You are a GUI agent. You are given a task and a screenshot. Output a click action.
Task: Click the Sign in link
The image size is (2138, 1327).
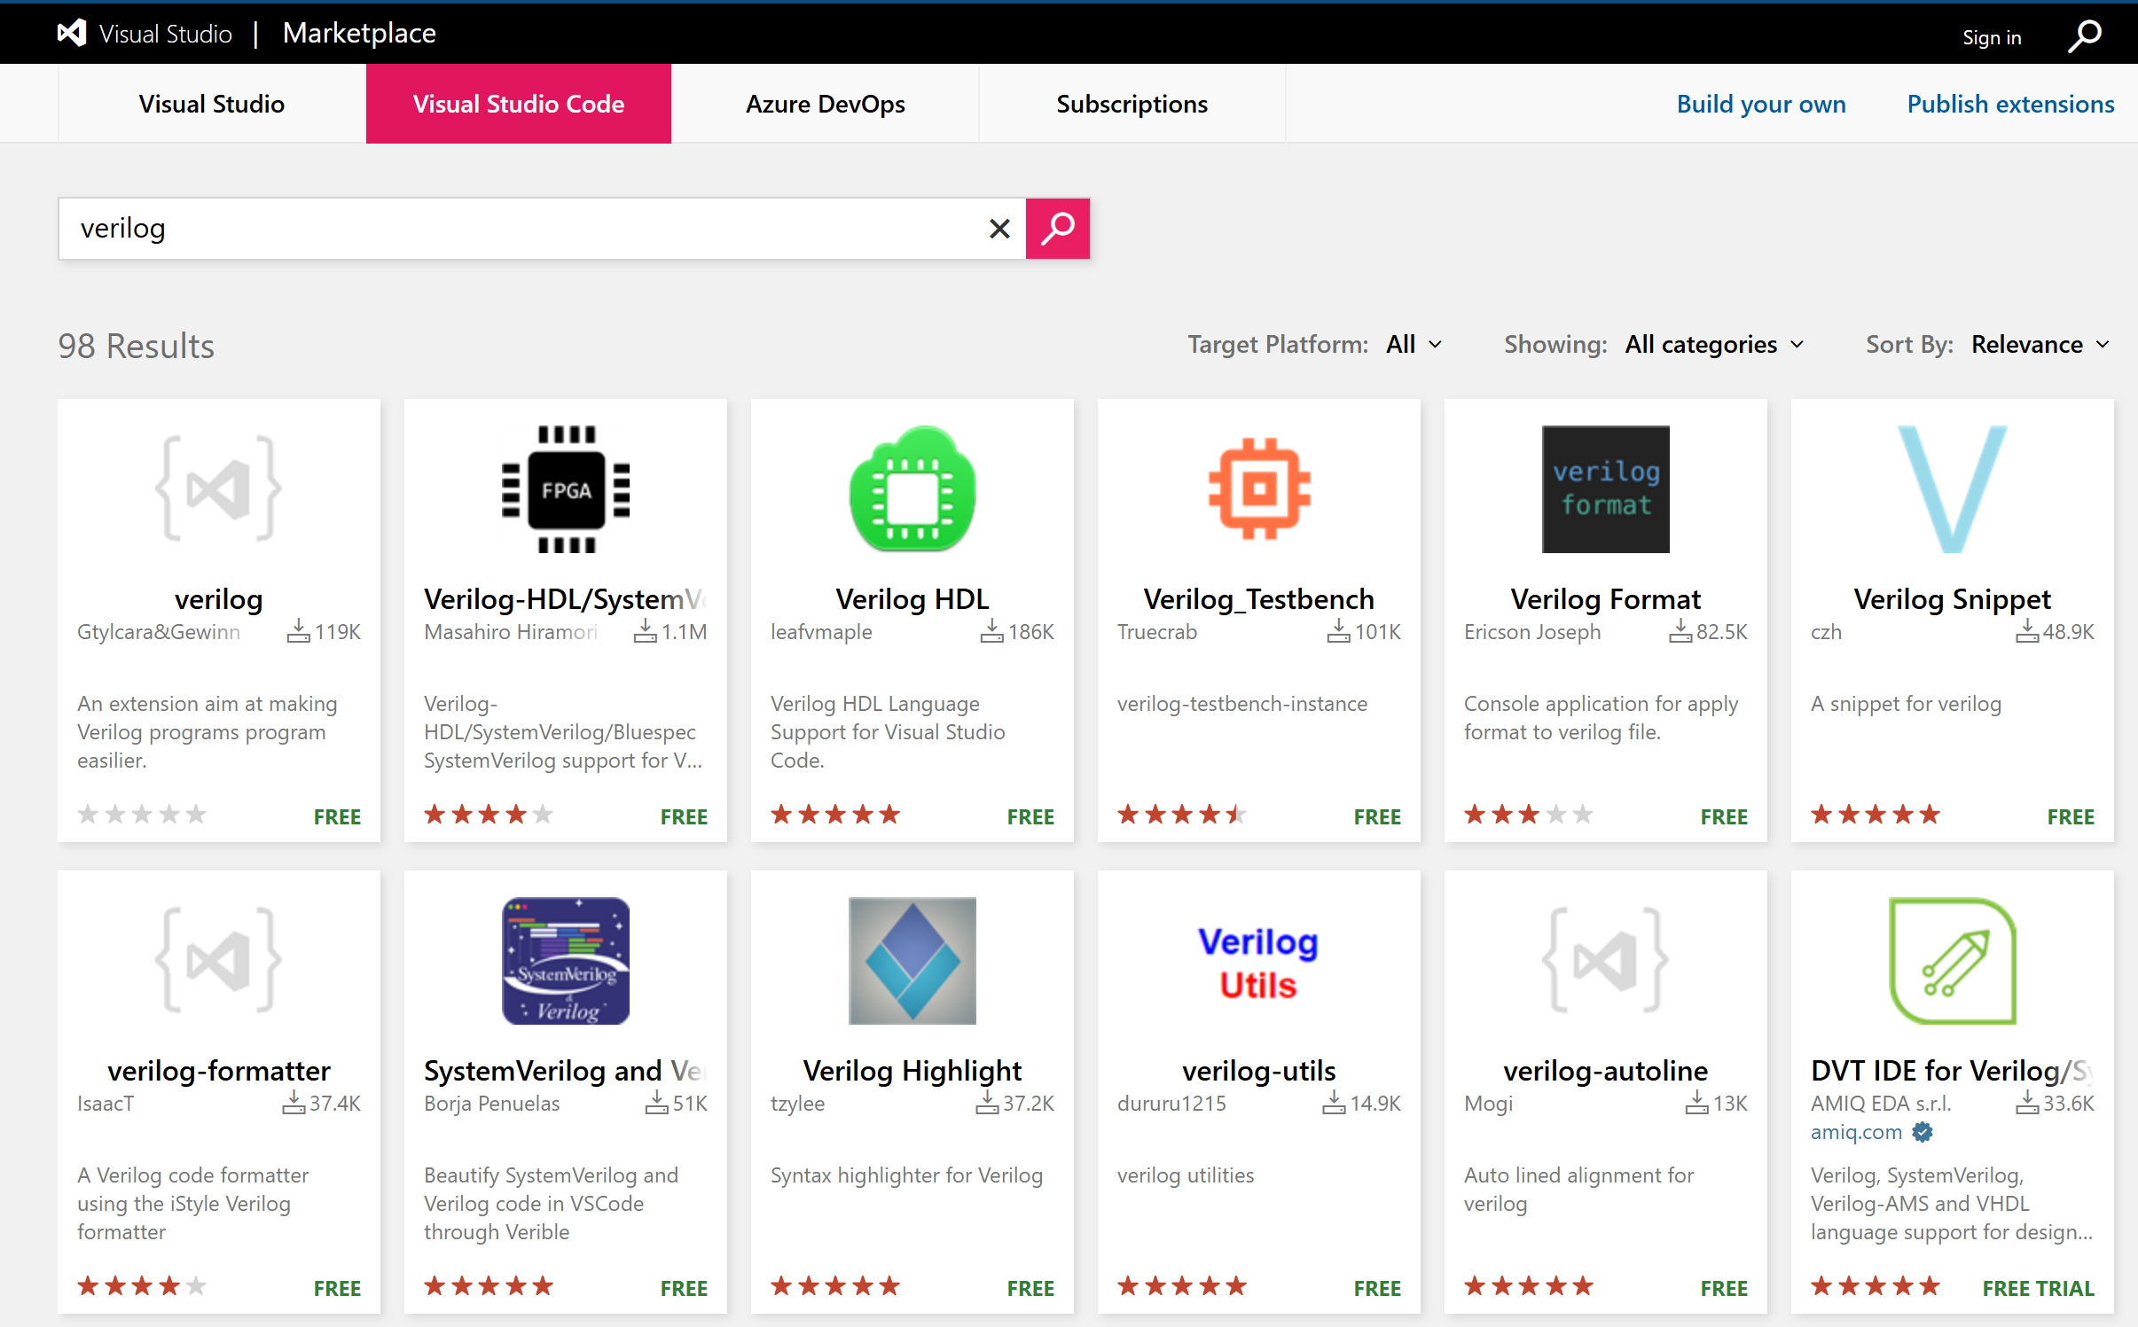[x=1993, y=36]
